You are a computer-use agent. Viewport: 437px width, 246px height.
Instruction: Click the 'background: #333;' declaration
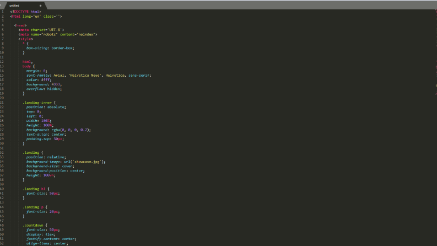(44, 84)
